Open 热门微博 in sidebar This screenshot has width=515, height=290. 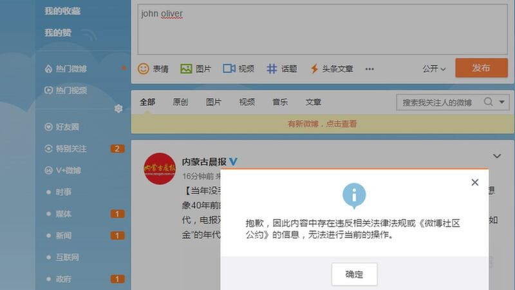tap(66, 69)
